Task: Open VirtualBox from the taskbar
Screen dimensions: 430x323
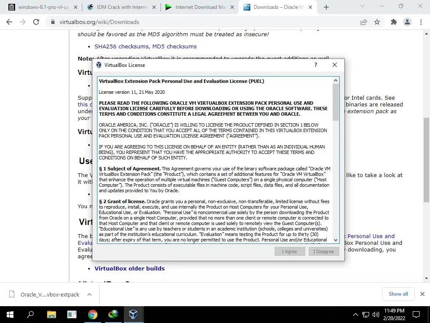Action: point(133,314)
